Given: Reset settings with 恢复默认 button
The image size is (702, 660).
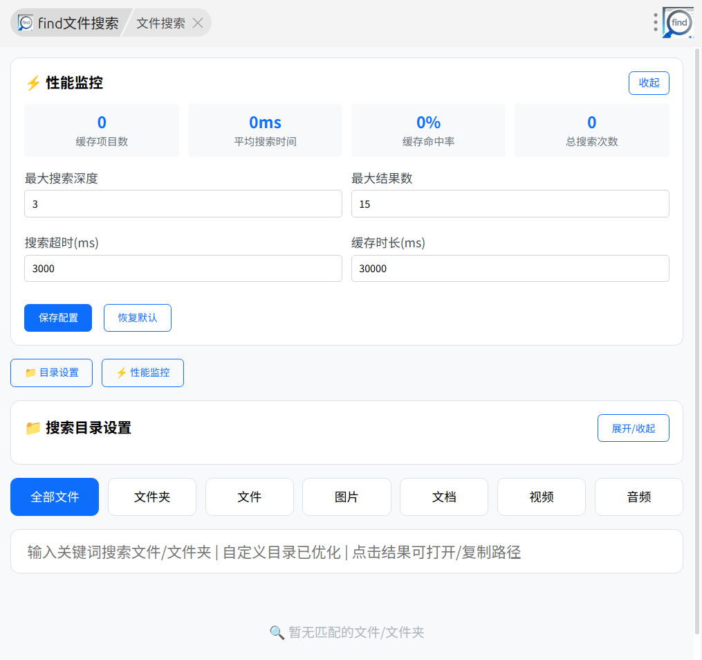Looking at the screenshot, I should 137,318.
